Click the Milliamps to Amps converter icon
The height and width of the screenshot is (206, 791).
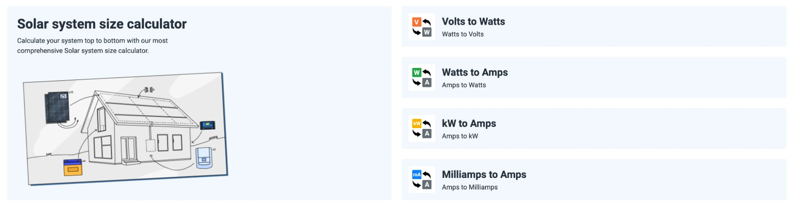[421, 180]
